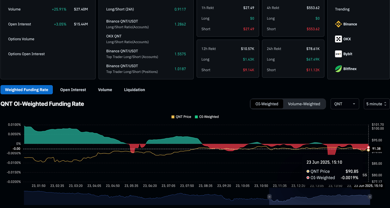This screenshot has height=208, width=390.
Task: Select the Weighted Funding Rate tab
Action: pyautogui.click(x=27, y=90)
